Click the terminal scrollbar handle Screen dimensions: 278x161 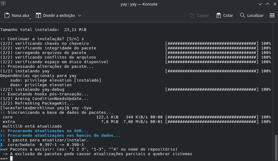pos(276,147)
